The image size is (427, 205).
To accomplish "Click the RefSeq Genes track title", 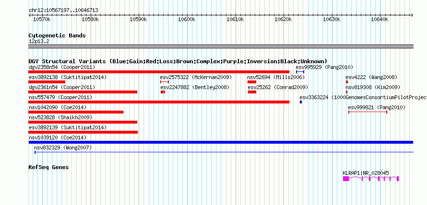I will 48,167.
